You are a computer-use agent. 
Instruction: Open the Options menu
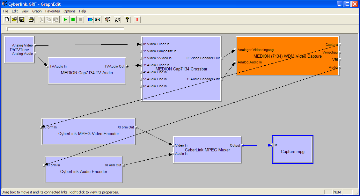tap(70, 11)
